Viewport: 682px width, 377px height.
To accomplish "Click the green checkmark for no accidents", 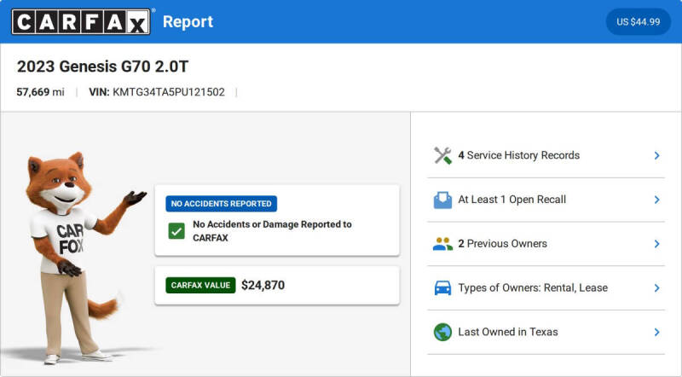I will click(176, 231).
